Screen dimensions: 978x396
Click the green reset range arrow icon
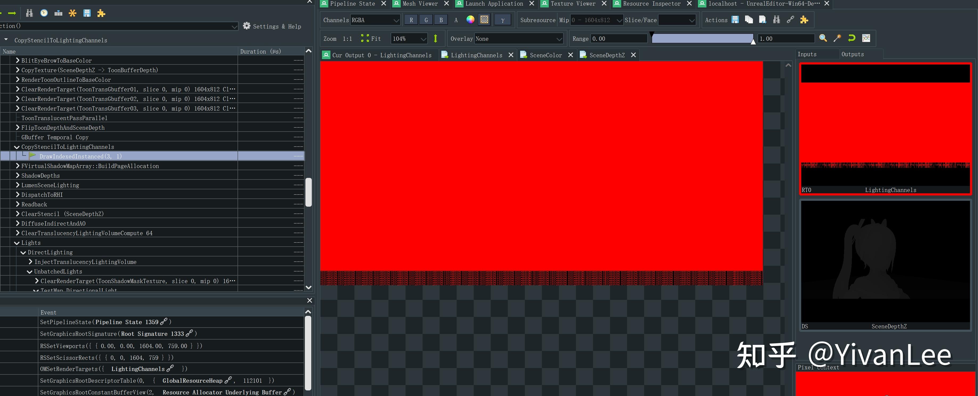tap(852, 38)
